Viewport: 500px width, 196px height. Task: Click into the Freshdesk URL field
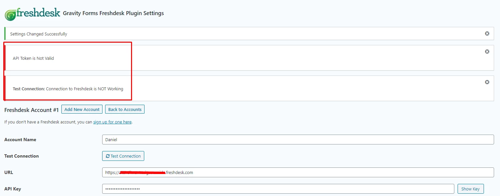click(298, 172)
